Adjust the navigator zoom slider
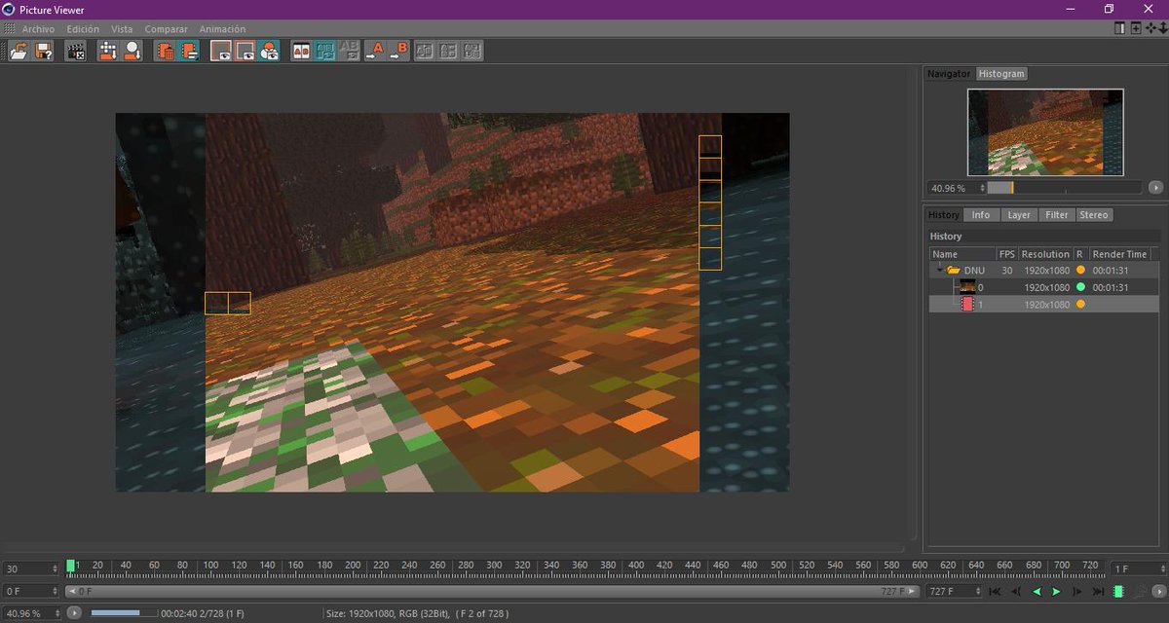This screenshot has height=623, width=1169. click(1064, 188)
